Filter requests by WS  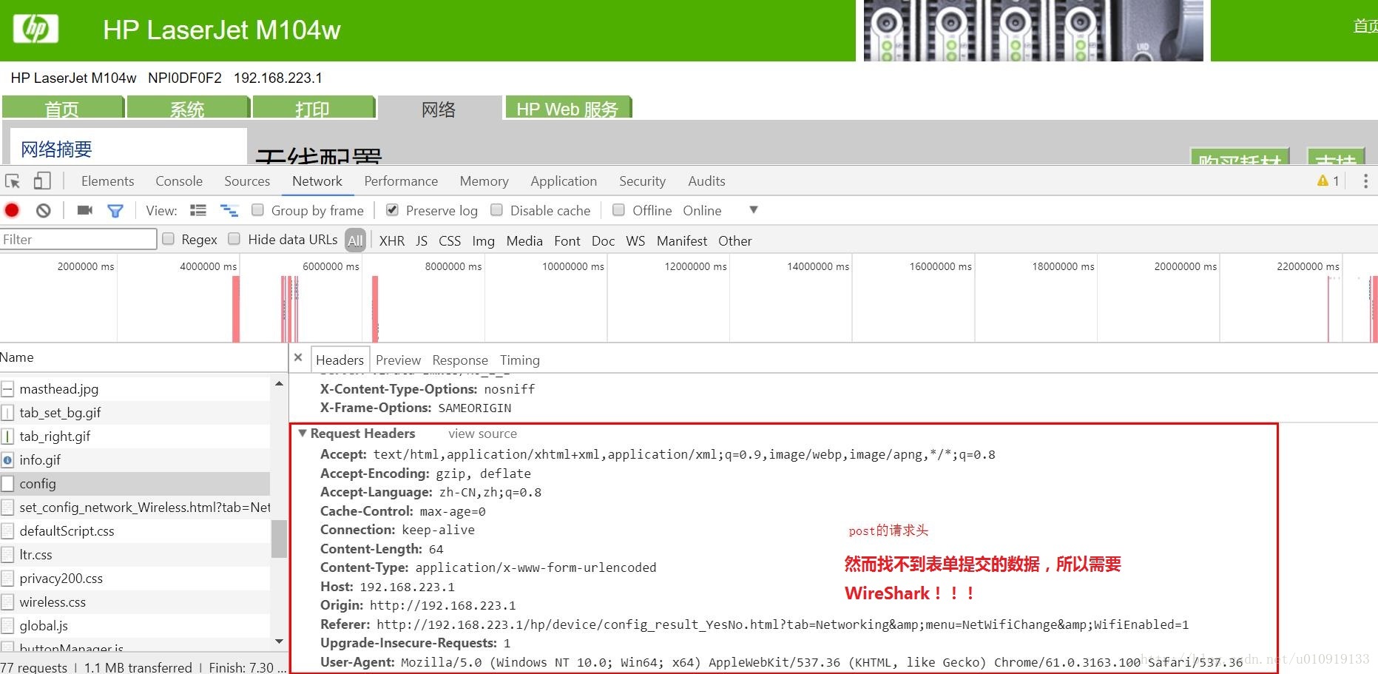(x=635, y=240)
